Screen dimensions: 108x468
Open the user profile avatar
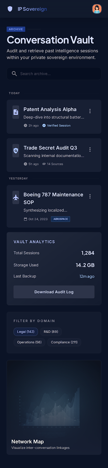tap(97, 9)
